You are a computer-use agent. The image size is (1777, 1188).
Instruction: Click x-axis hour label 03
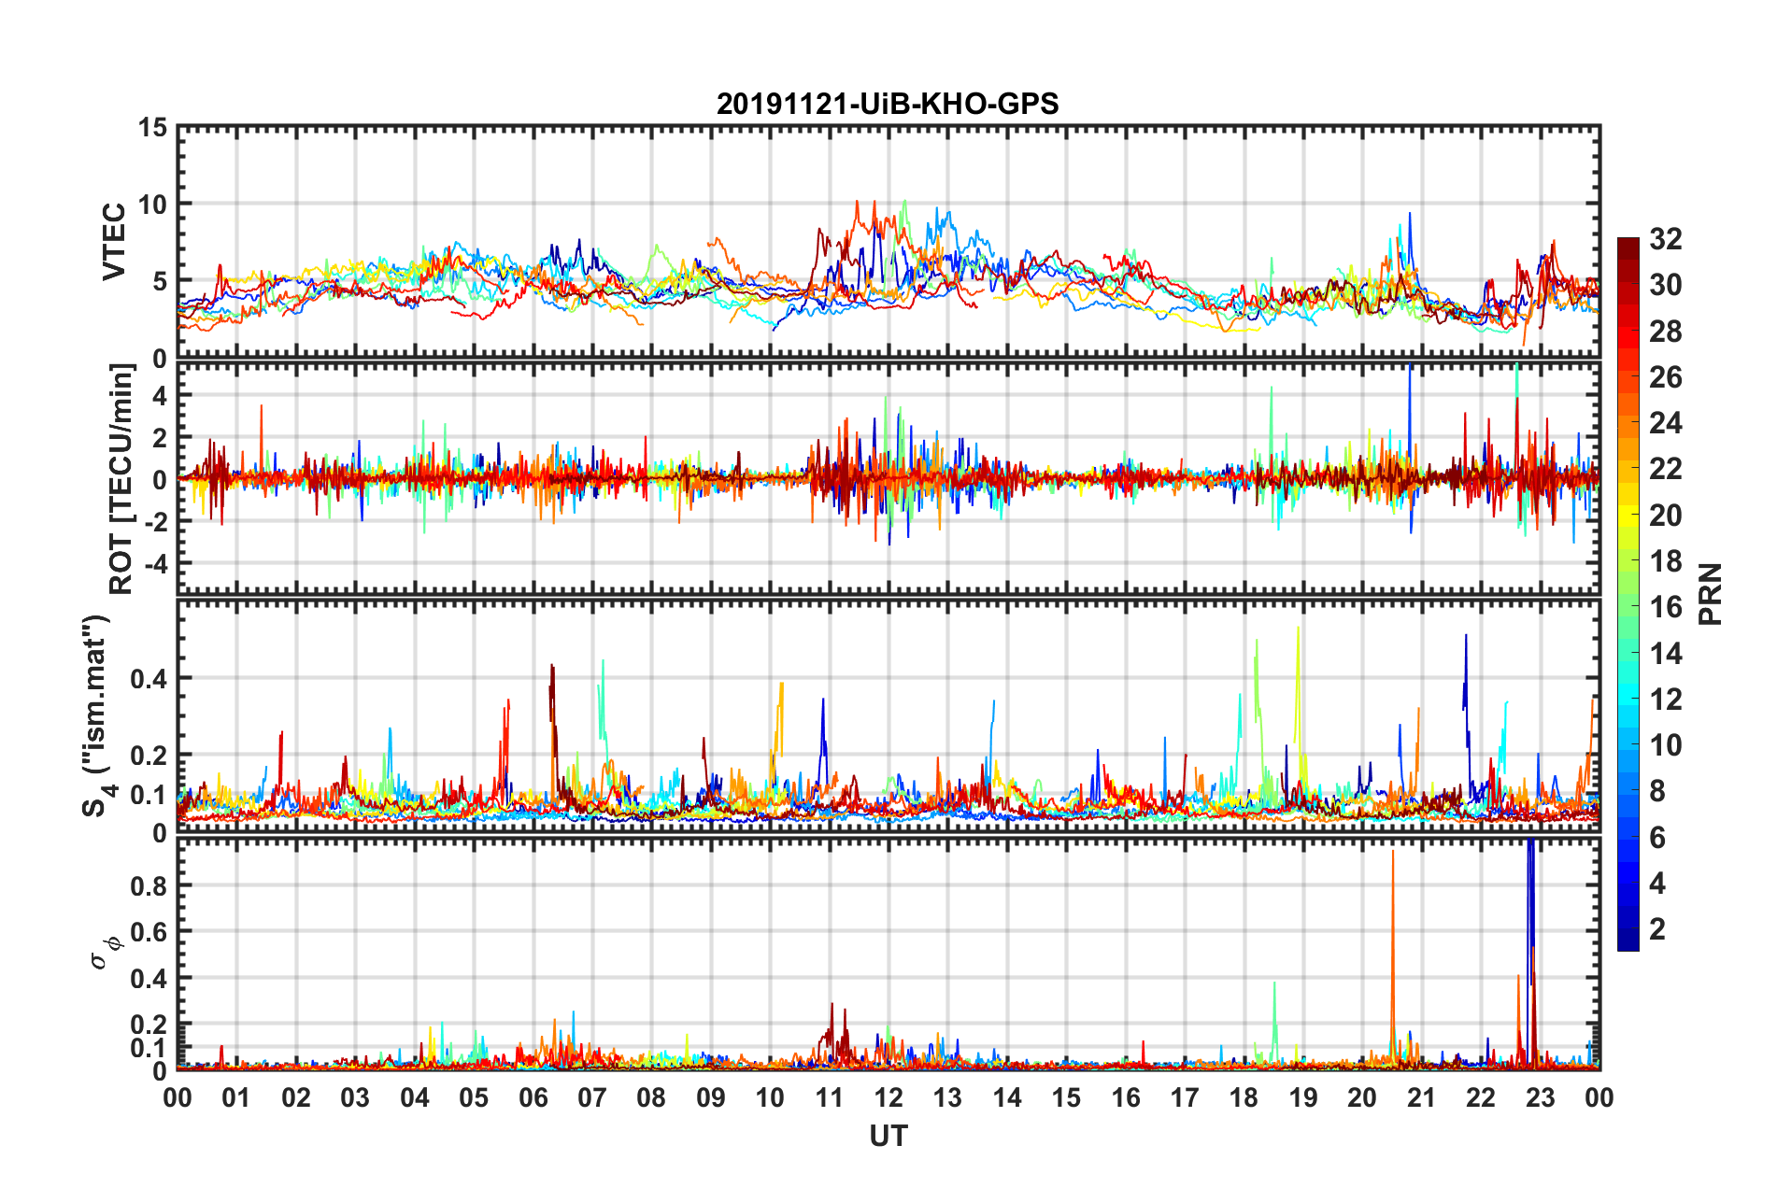355,1097
